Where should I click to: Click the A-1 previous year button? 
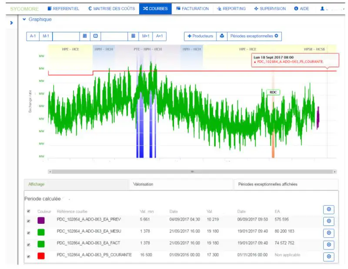tap(33, 36)
